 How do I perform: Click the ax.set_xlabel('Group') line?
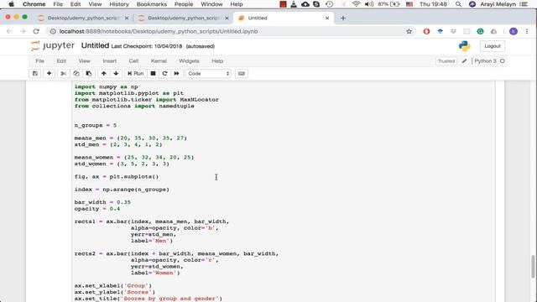pyautogui.click(x=112, y=285)
